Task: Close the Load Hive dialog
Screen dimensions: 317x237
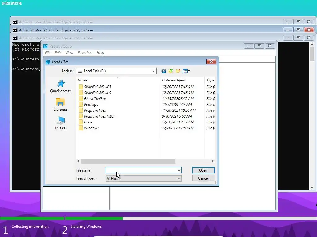Action: [211, 62]
